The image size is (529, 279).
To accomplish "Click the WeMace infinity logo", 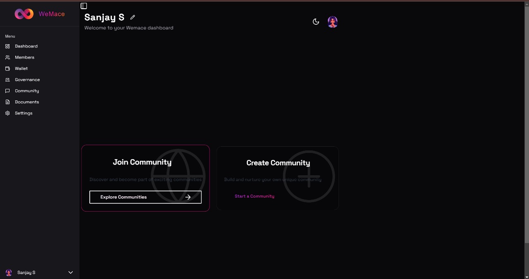I will point(24,13).
